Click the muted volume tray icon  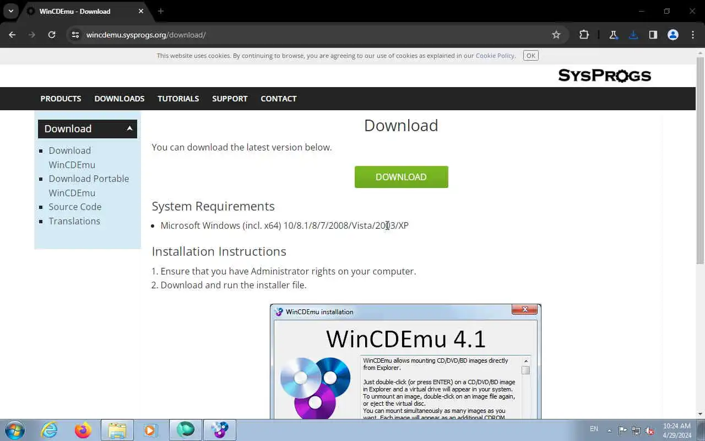(x=650, y=430)
